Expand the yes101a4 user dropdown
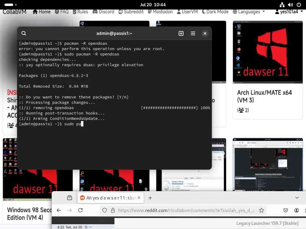The width and height of the screenshot is (306, 229). tap(289, 12)
